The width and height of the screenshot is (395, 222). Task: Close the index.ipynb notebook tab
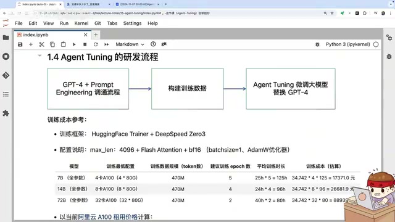pyautogui.click(x=85, y=35)
